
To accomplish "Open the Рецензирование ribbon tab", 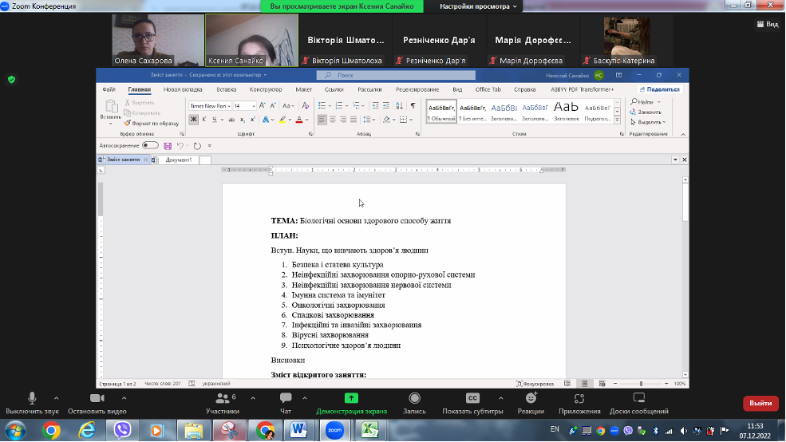I will click(417, 89).
